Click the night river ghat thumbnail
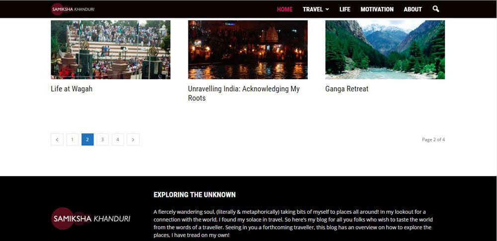The width and height of the screenshot is (497, 241). (248, 50)
